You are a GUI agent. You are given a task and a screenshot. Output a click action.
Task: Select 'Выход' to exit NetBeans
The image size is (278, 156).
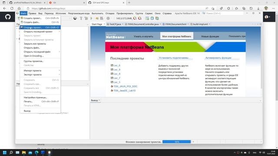click(x=40, y=111)
